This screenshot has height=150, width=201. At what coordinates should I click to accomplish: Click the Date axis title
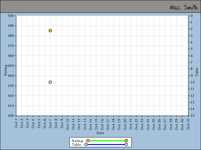(x=100, y=133)
